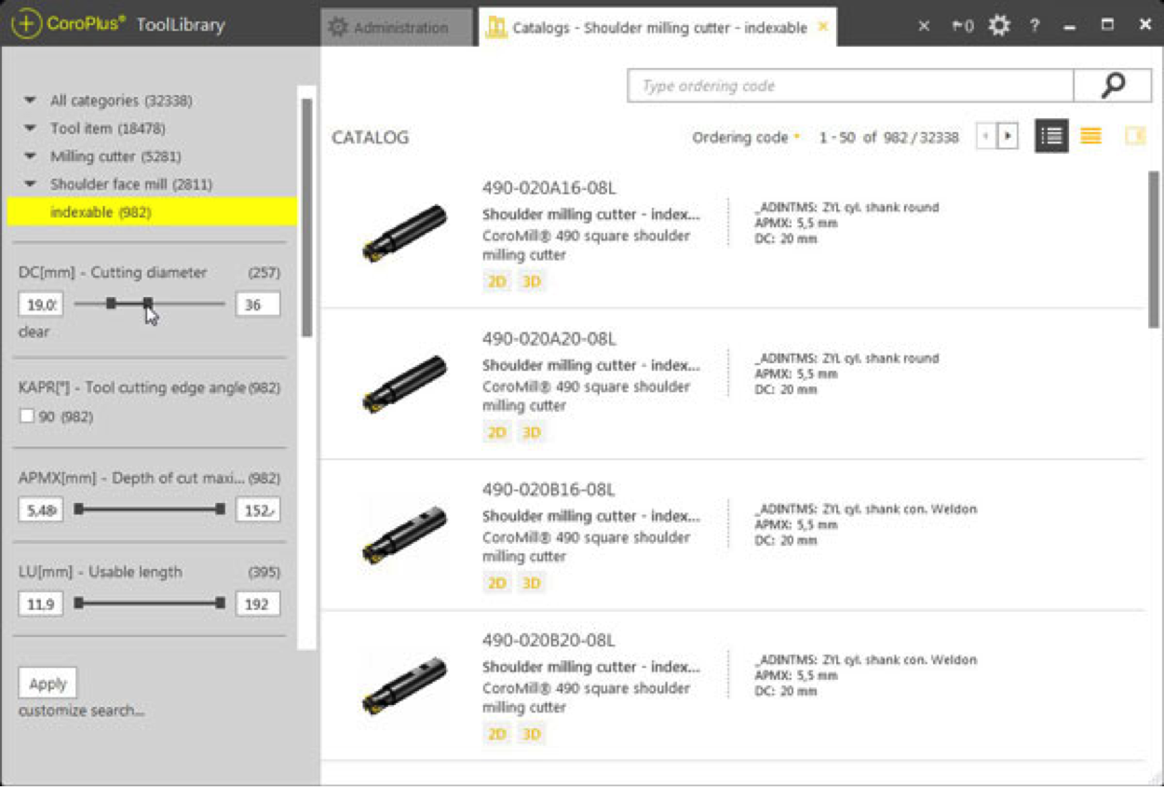The image size is (1164, 787).
Task: Focus the Type ordering code search field
Action: click(x=851, y=86)
